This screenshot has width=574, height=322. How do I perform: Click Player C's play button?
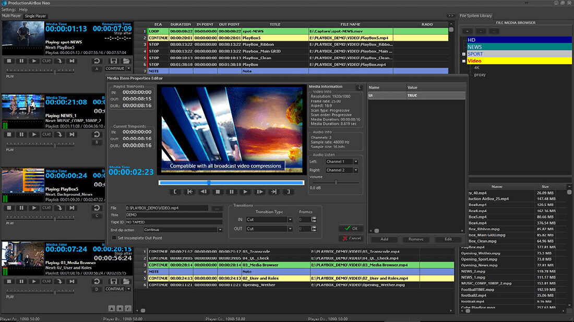[34, 208]
